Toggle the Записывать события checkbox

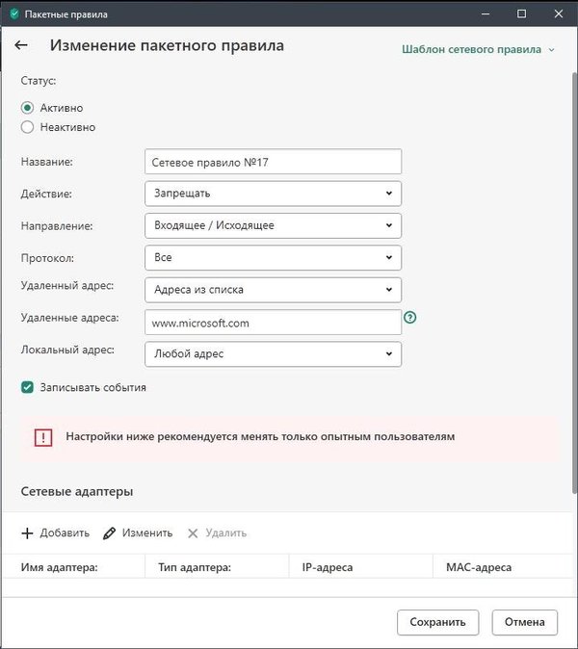point(27,387)
